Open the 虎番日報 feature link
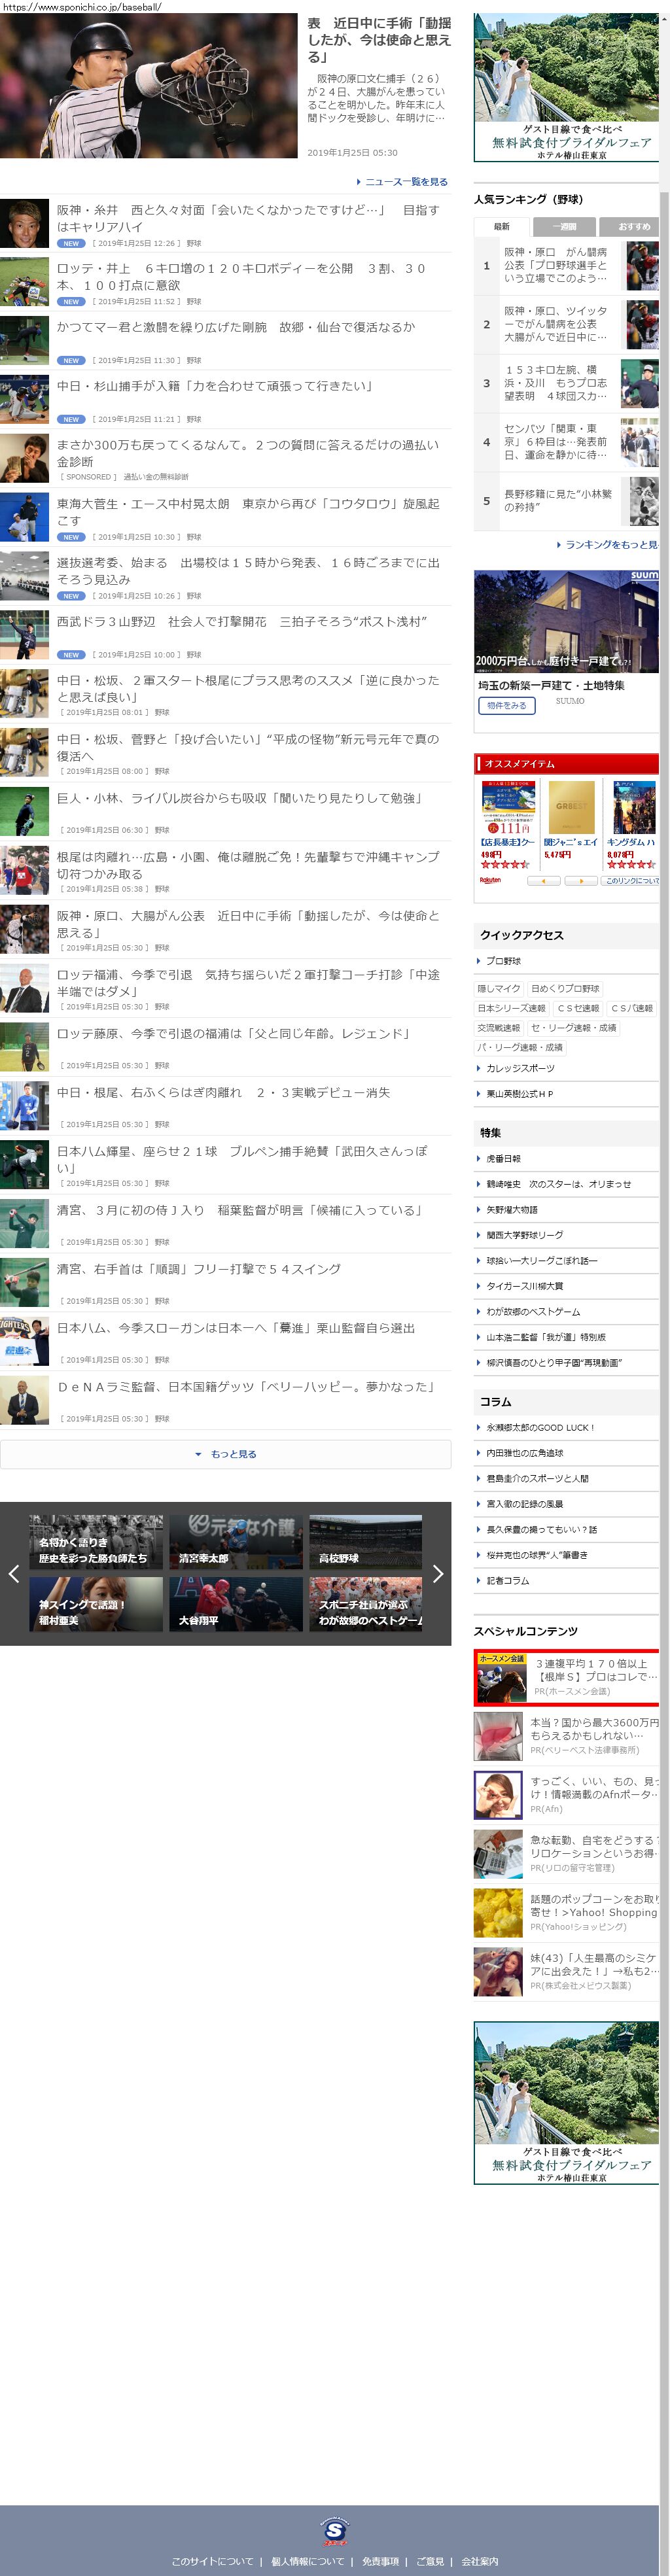The image size is (670, 2576). coord(503,1158)
